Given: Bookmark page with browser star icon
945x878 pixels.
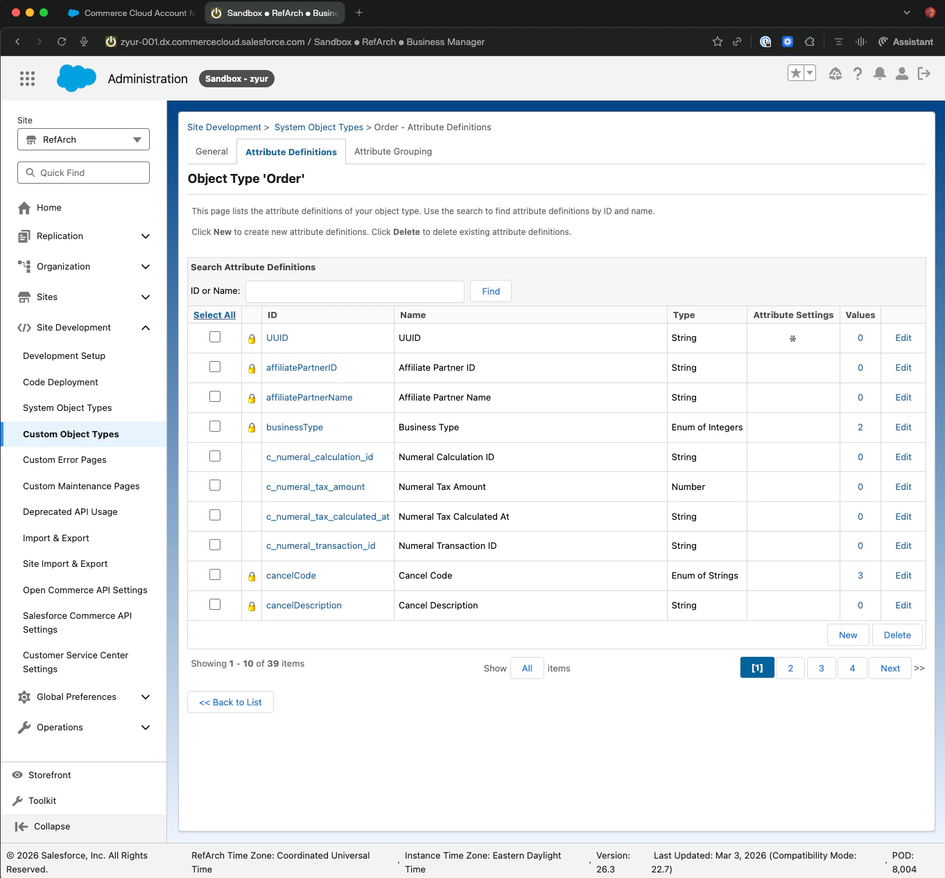Looking at the screenshot, I should (x=718, y=42).
